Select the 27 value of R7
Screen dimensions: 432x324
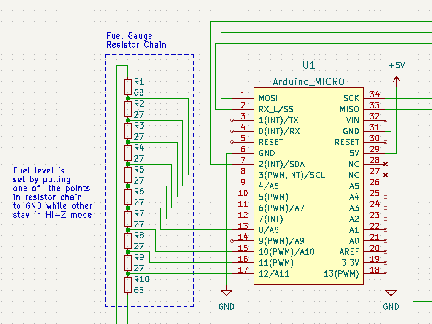139,224
